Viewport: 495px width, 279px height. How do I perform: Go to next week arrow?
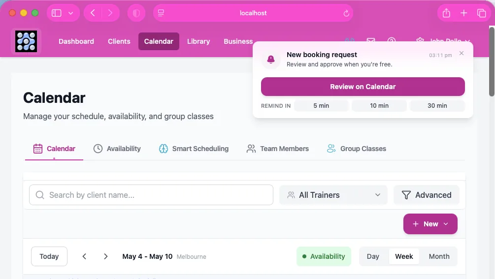pyautogui.click(x=106, y=256)
